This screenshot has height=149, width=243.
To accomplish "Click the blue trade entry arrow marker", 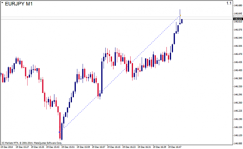I will click(x=59, y=132).
